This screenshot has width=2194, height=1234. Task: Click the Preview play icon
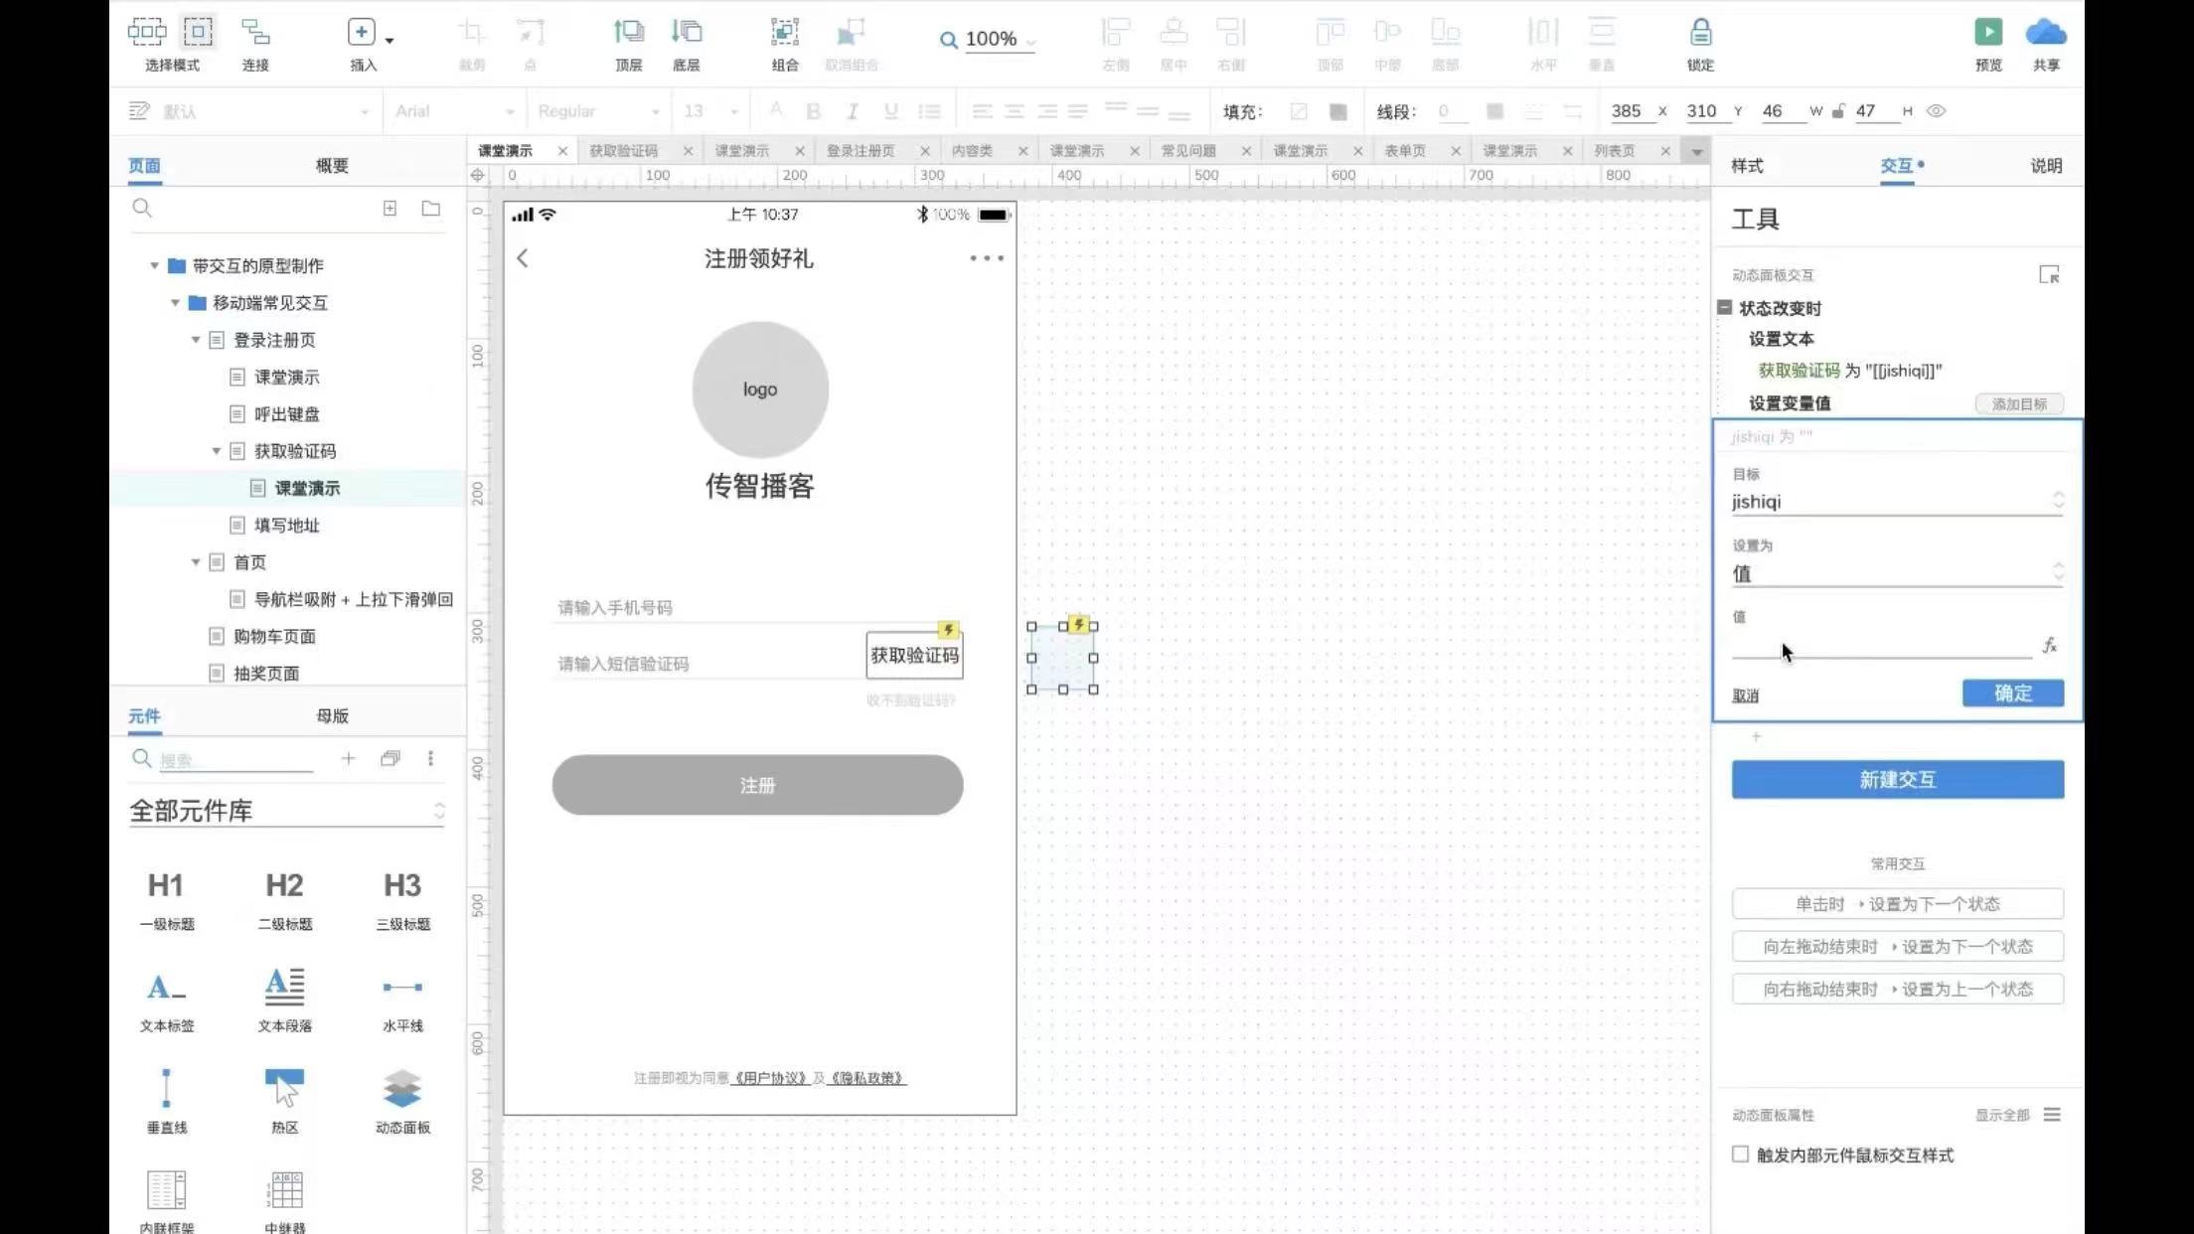pyautogui.click(x=1987, y=33)
